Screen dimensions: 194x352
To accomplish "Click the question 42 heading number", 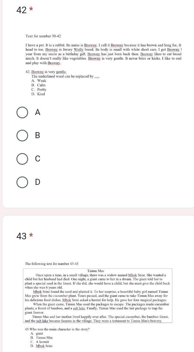I will pos(22,10).
